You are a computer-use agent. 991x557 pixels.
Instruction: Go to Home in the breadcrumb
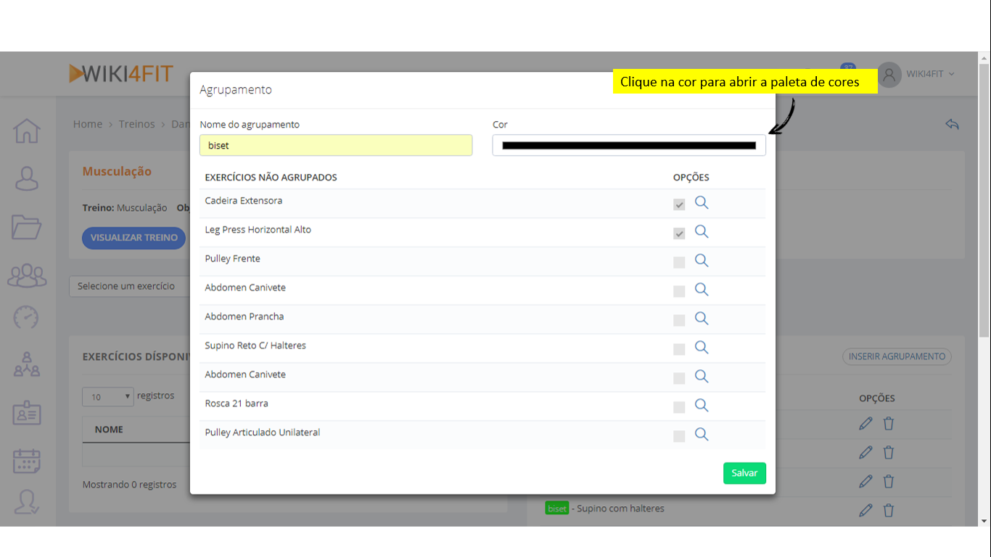(88, 125)
